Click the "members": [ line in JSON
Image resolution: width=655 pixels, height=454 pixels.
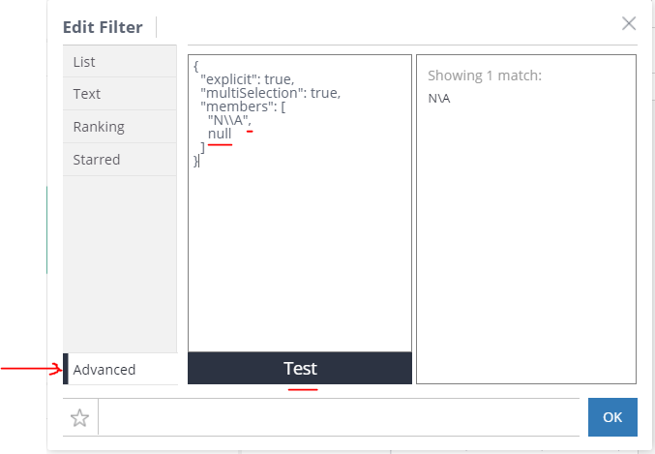[243, 106]
